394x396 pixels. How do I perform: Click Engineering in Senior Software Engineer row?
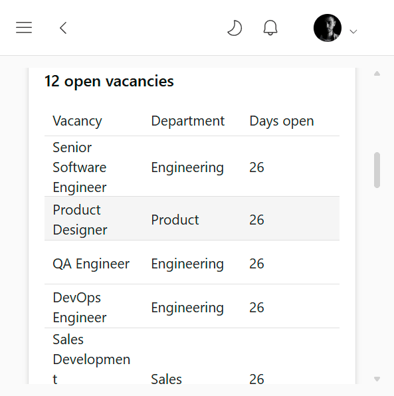(x=187, y=167)
